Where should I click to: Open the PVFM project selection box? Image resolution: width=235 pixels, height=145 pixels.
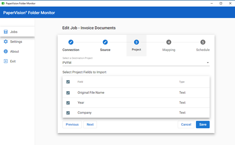[x=136, y=63]
